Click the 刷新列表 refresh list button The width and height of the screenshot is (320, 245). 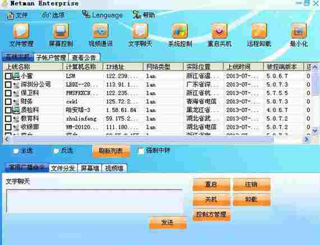111,151
